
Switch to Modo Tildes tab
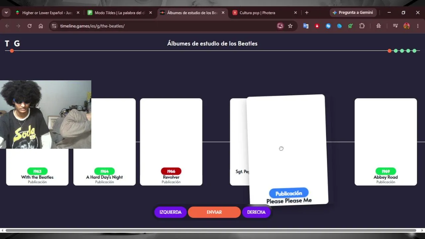point(120,13)
